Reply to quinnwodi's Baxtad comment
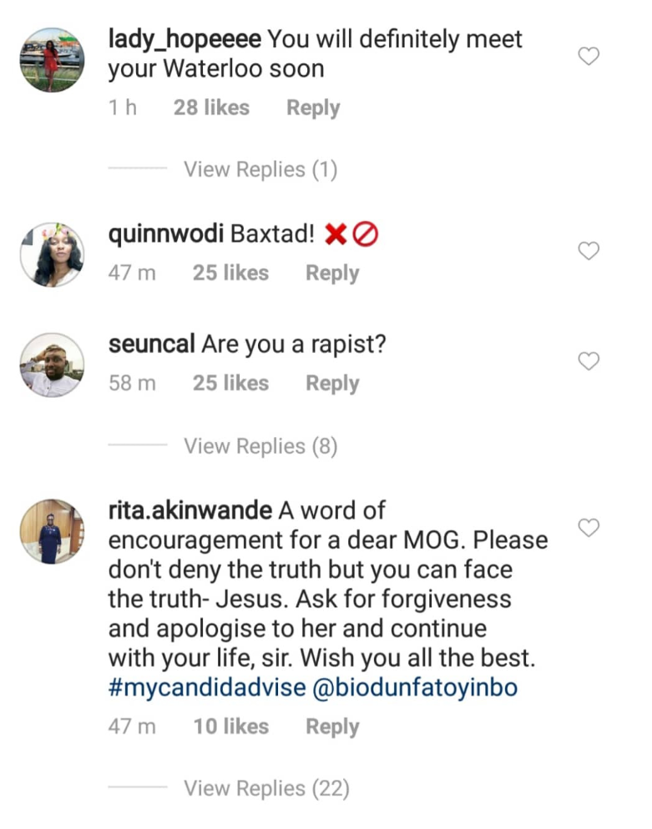Screen dimensions: 652x829 coord(332,273)
